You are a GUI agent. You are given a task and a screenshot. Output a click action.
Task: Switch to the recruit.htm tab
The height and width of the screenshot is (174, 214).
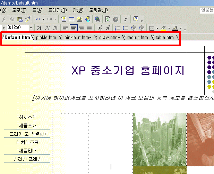137,38
